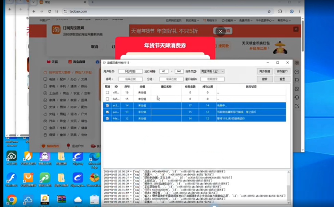Click the bookmark star in the address bar
The width and height of the screenshot is (334, 207).
coord(269,11)
